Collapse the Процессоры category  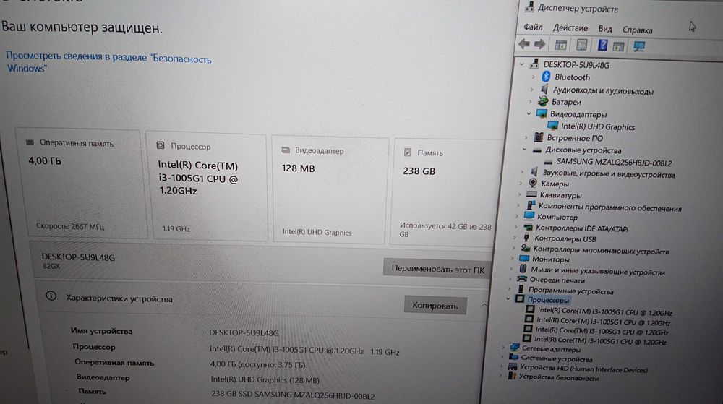pyautogui.click(x=508, y=299)
